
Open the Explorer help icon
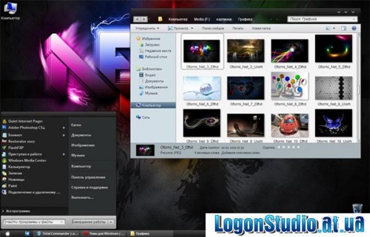tap(354, 28)
